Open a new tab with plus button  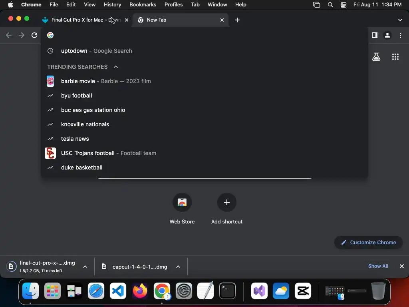237,20
